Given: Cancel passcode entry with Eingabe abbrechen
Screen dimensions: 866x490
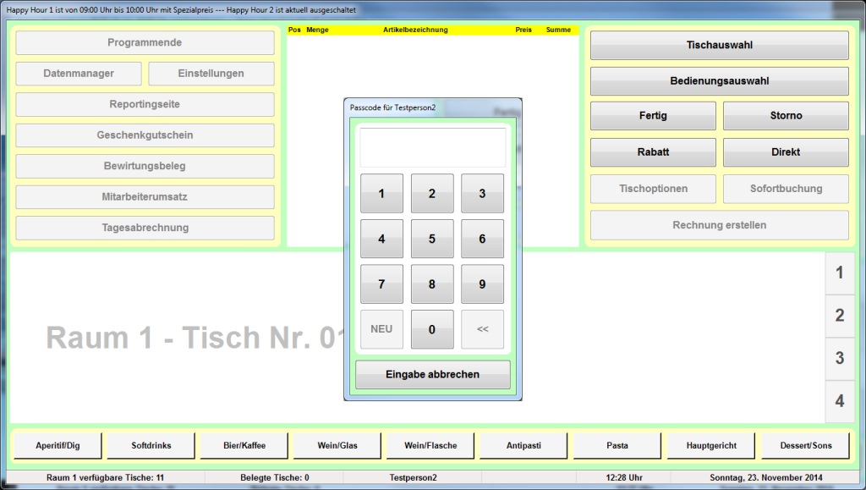Looking at the screenshot, I should [x=432, y=374].
